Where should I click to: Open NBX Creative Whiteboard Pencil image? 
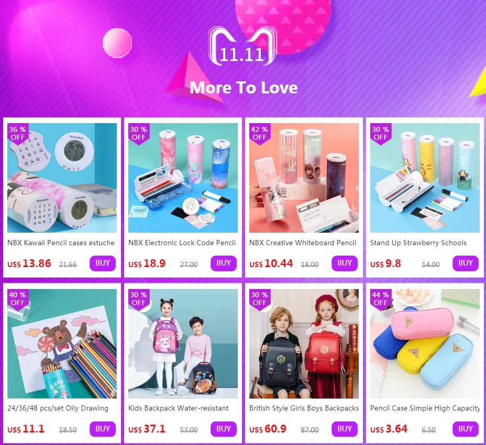(x=303, y=178)
